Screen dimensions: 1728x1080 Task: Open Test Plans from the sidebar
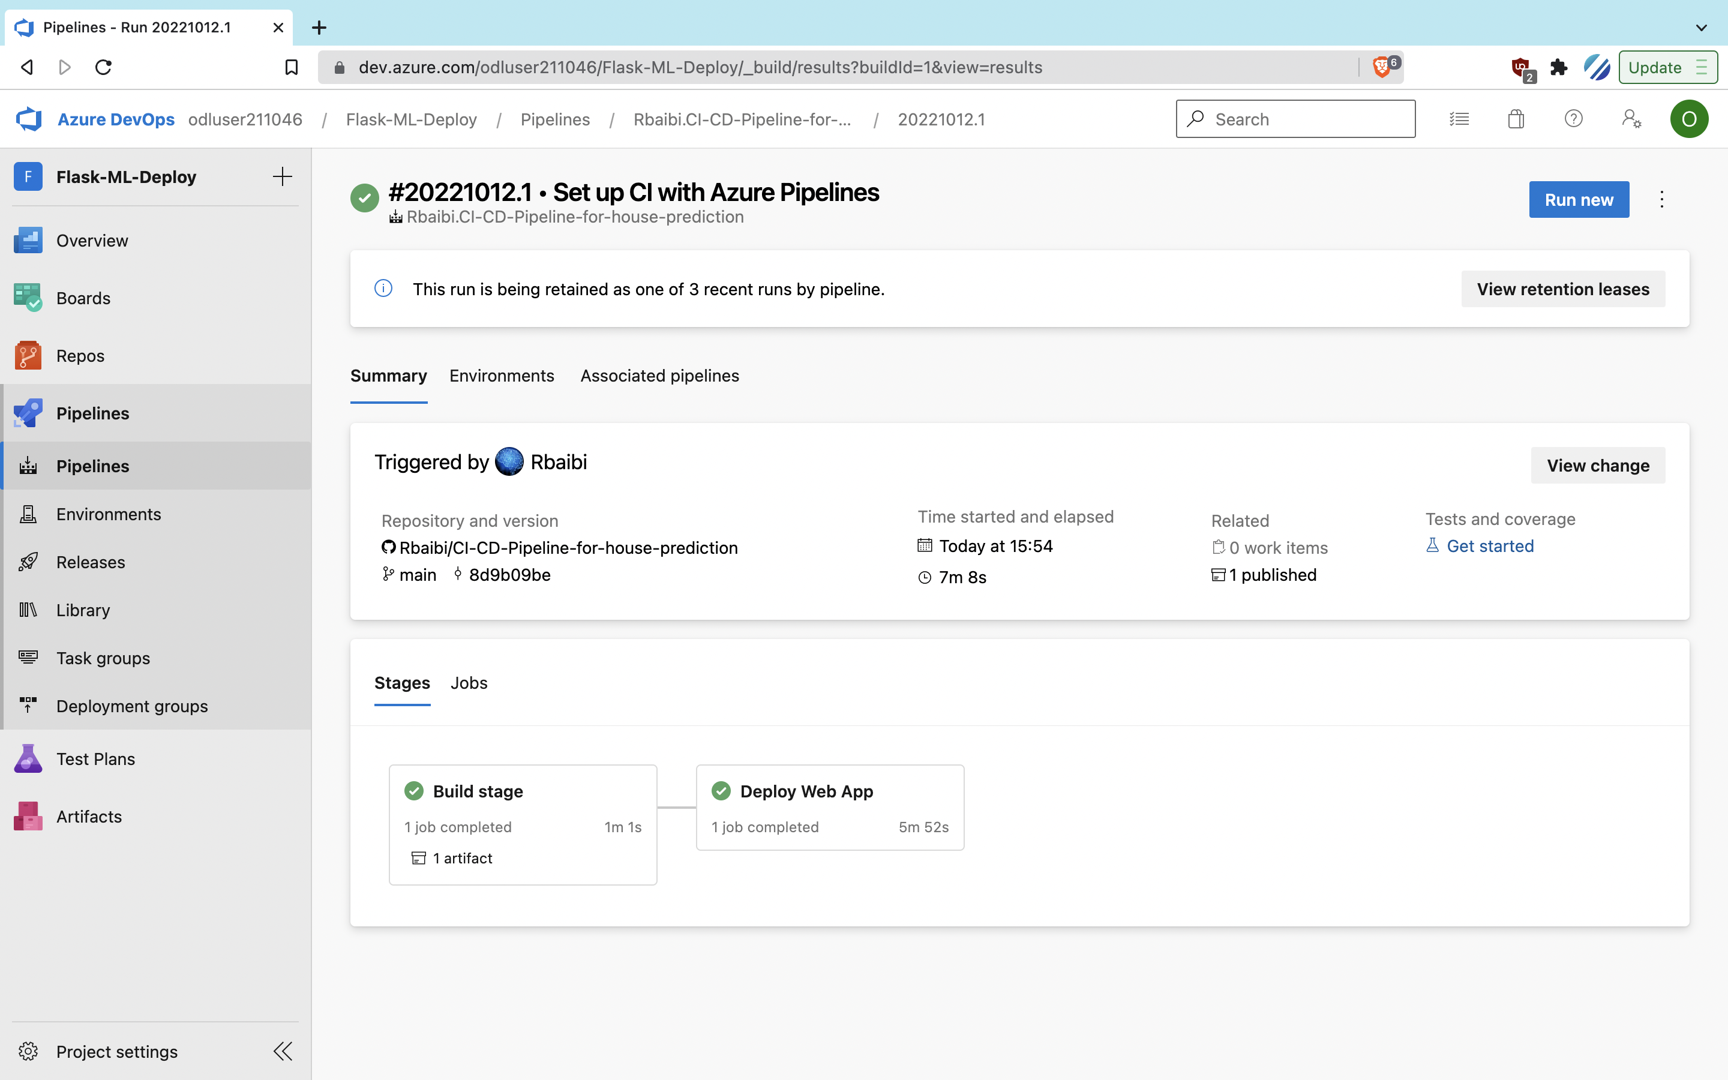[x=95, y=758]
